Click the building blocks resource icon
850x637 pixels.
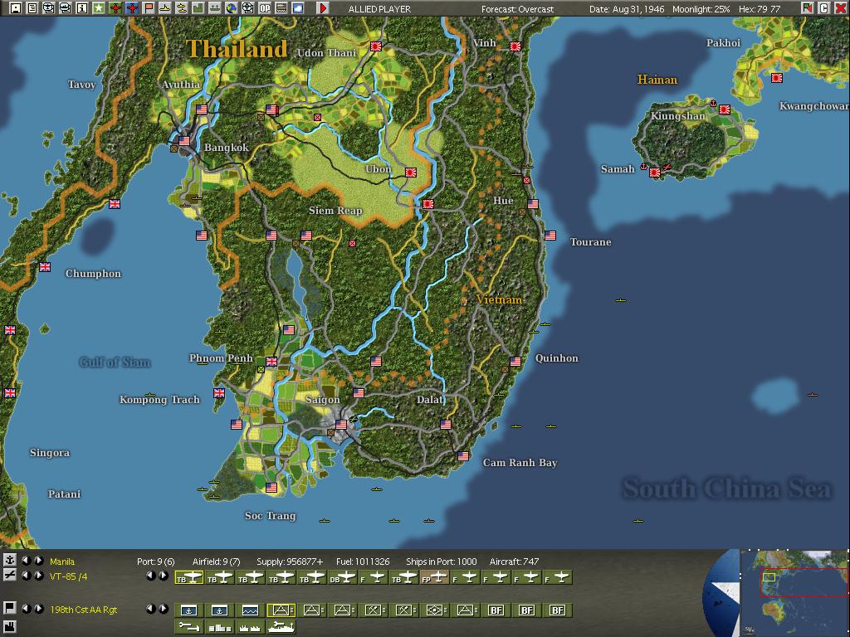pos(219,627)
